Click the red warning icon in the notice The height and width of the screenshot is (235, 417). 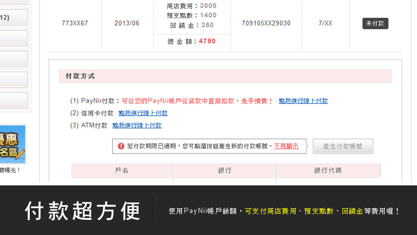pyautogui.click(x=121, y=146)
